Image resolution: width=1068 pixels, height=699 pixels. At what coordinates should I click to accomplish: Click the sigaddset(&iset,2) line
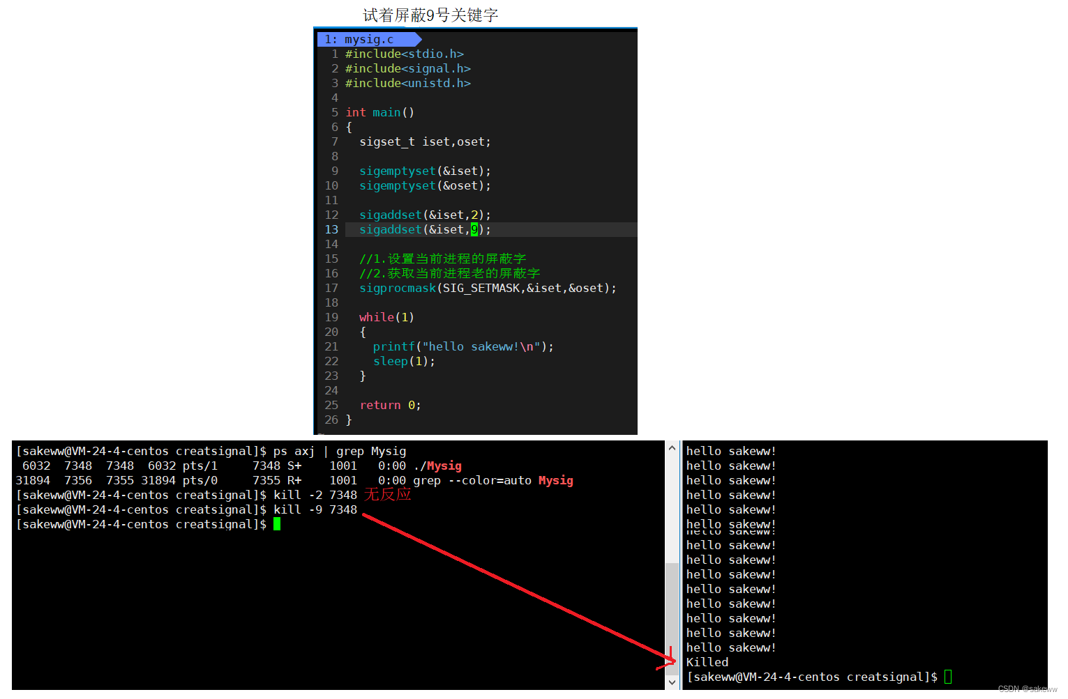425,215
